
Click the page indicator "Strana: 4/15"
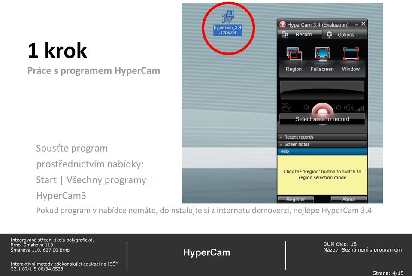(388, 273)
